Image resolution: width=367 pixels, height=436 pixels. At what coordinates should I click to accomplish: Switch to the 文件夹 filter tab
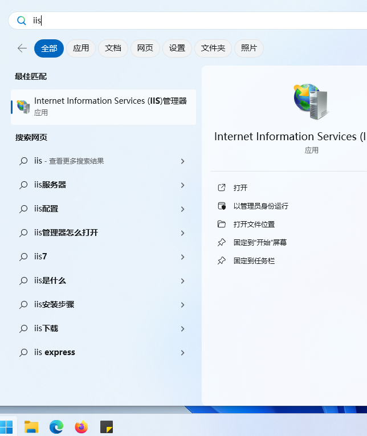(x=213, y=48)
